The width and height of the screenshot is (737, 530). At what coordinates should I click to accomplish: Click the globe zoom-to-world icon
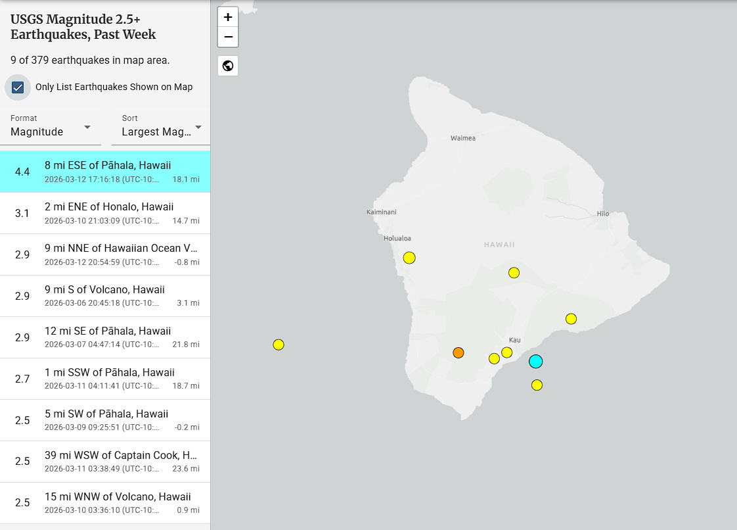228,66
